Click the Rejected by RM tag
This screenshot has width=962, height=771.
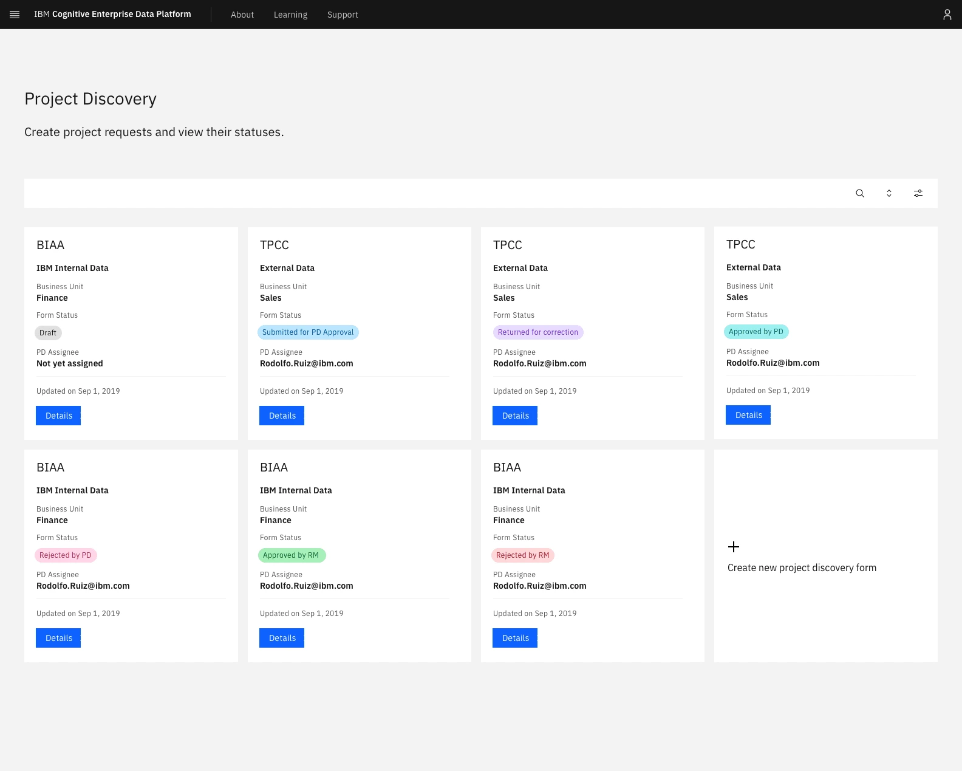523,555
